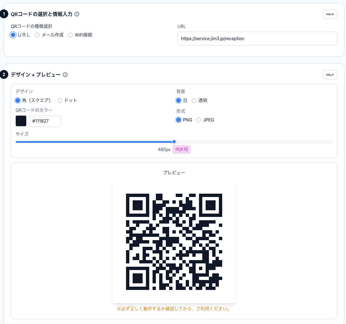Image resolution: width=346 pixels, height=324 pixels.
Task: Set background to 白
Action: pyautogui.click(x=179, y=100)
